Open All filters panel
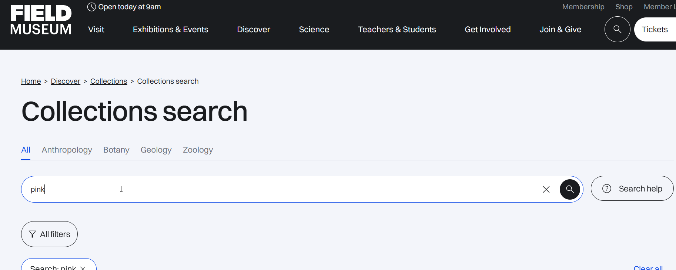Image resolution: width=676 pixels, height=270 pixels. click(x=49, y=234)
